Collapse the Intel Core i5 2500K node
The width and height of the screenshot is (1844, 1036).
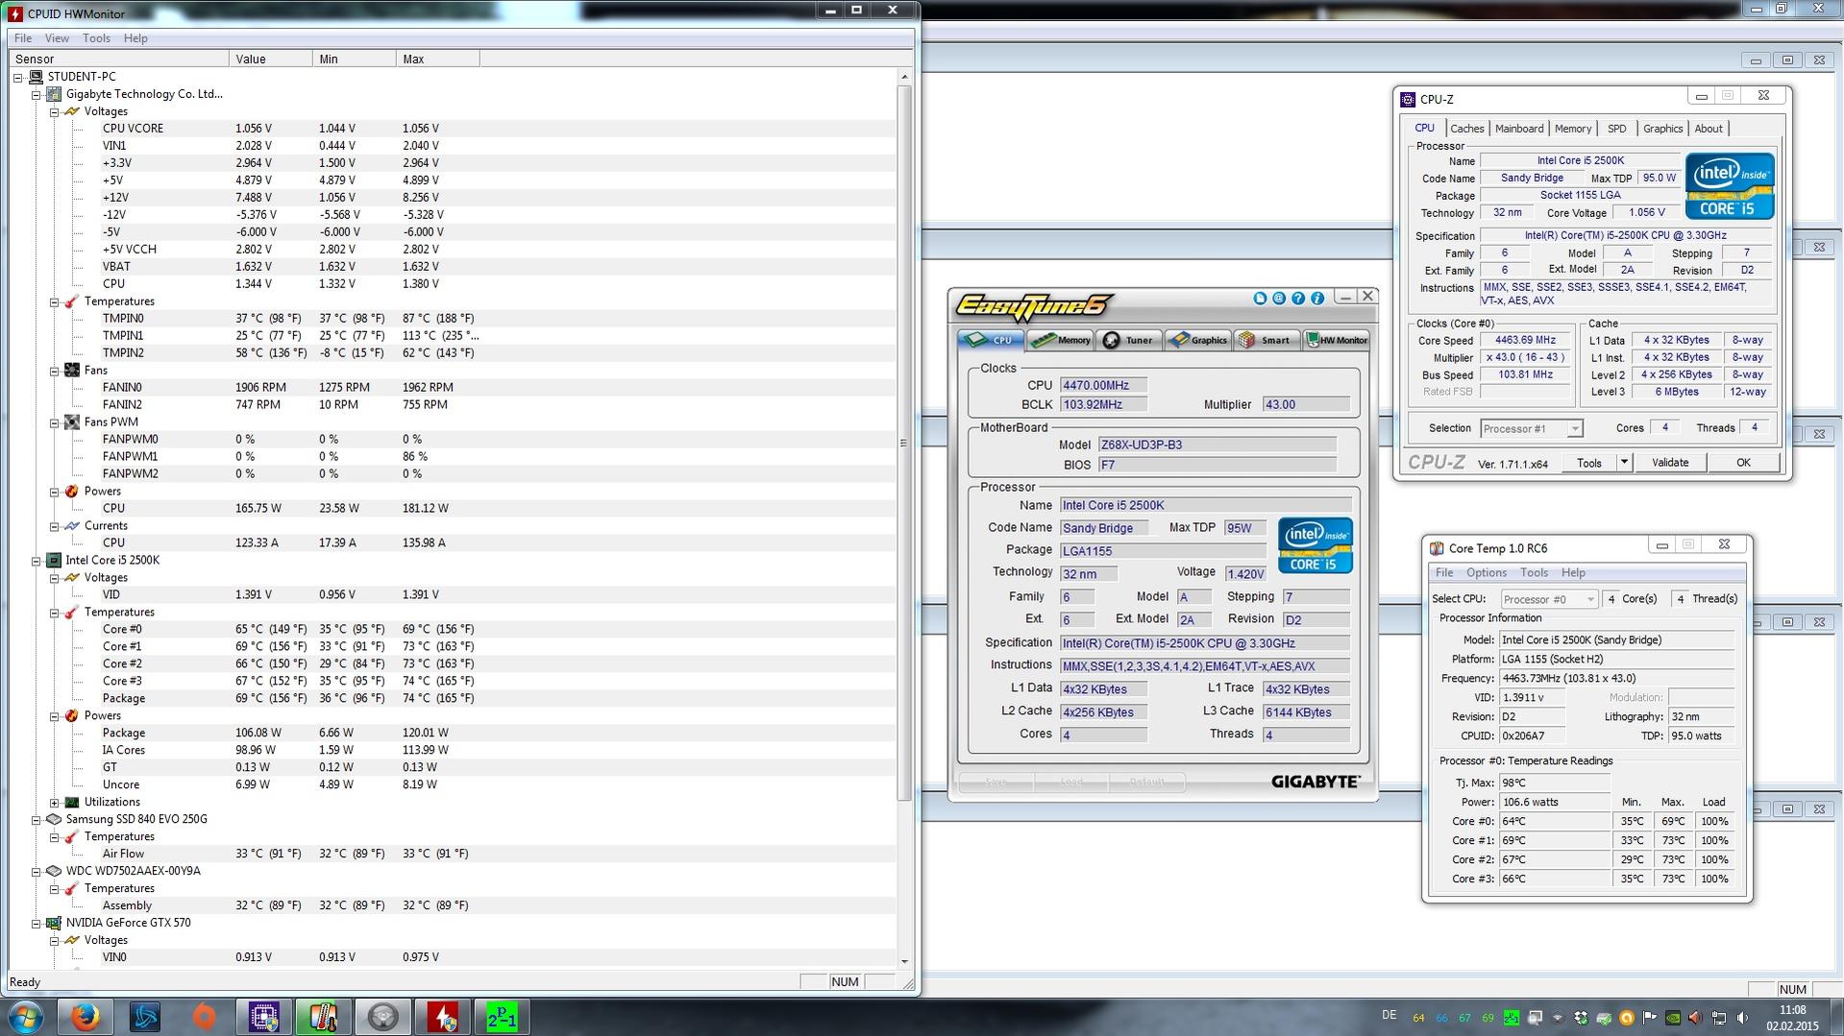37,561
